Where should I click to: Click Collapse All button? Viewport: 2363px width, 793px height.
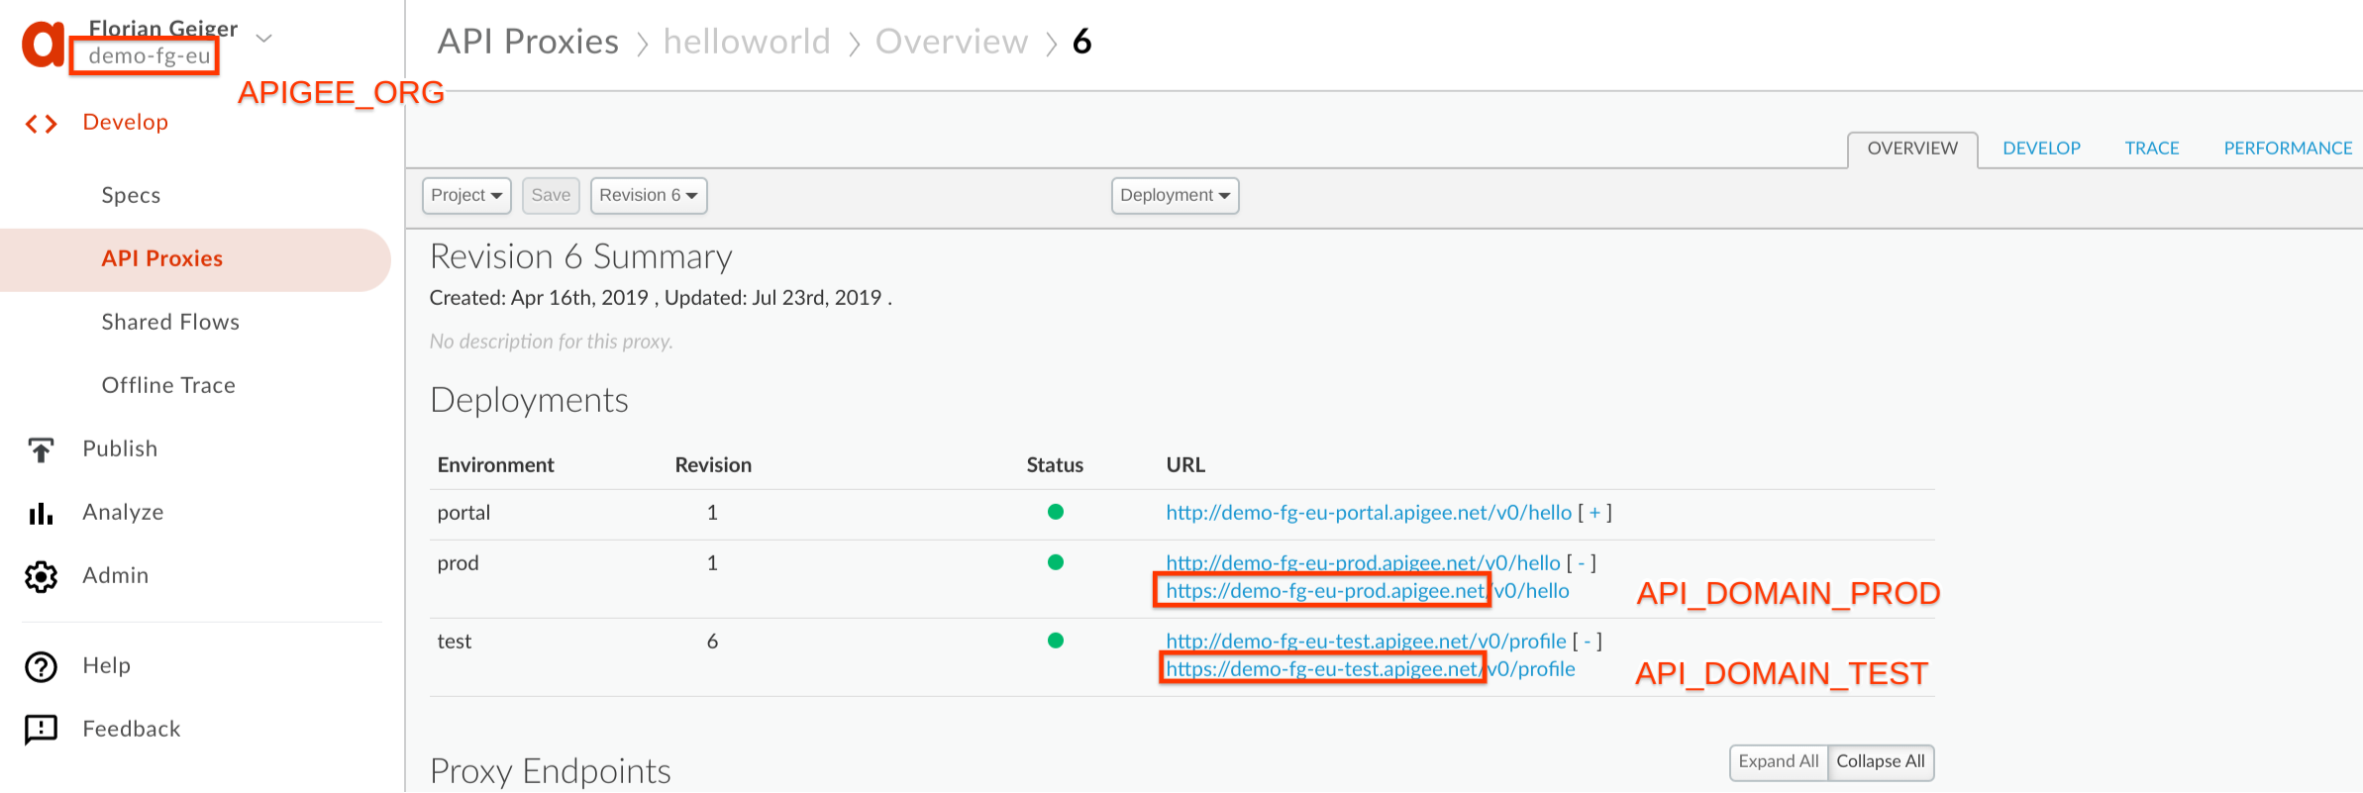tap(1881, 762)
